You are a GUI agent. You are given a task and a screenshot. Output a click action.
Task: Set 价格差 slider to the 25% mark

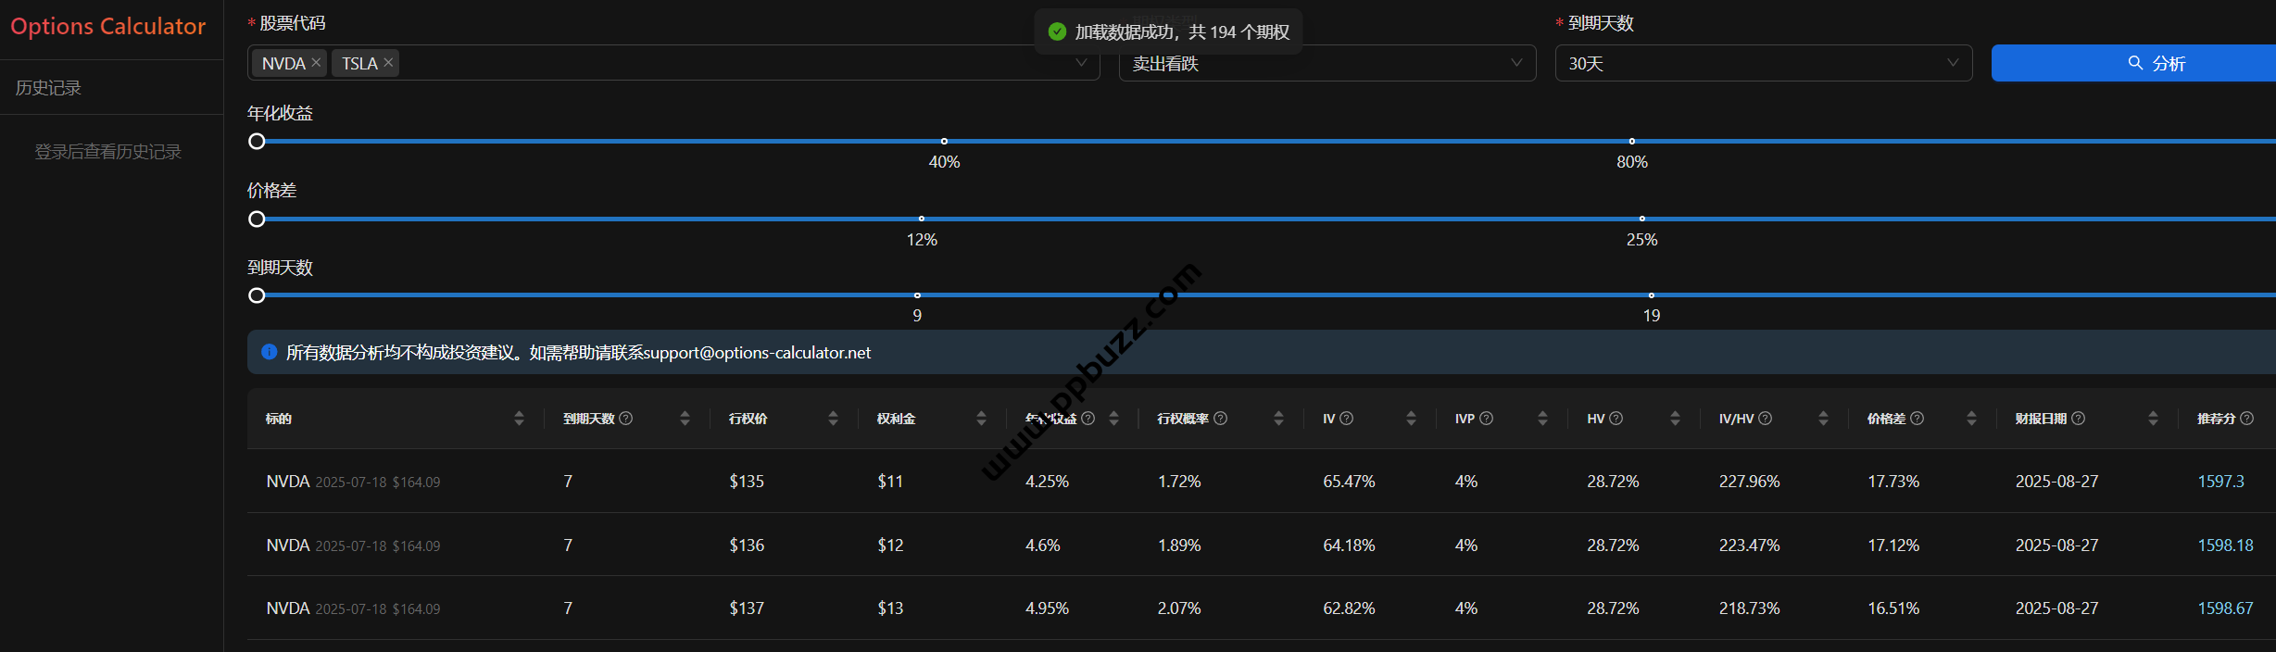click(x=1642, y=219)
